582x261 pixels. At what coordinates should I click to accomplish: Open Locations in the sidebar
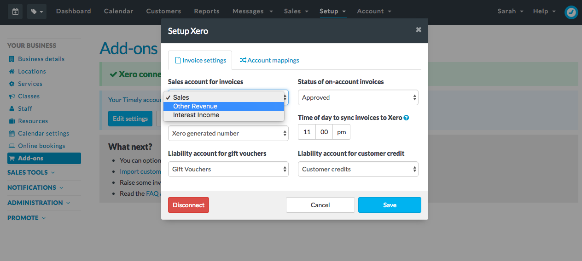pyautogui.click(x=32, y=71)
